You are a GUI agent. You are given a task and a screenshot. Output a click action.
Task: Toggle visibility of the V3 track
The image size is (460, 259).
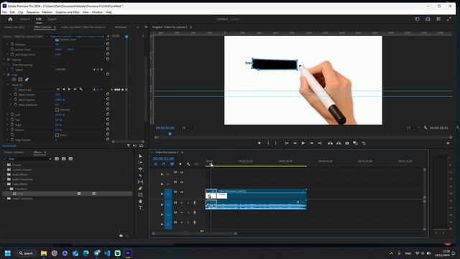pyautogui.click(x=182, y=173)
